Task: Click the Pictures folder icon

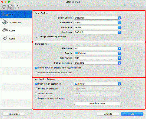Action: click(x=76, y=53)
